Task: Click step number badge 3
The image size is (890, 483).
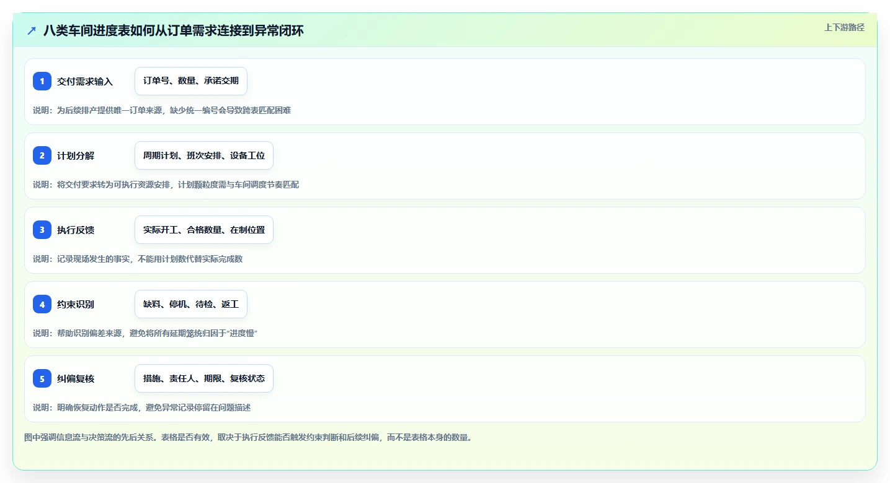Action: pyautogui.click(x=42, y=230)
